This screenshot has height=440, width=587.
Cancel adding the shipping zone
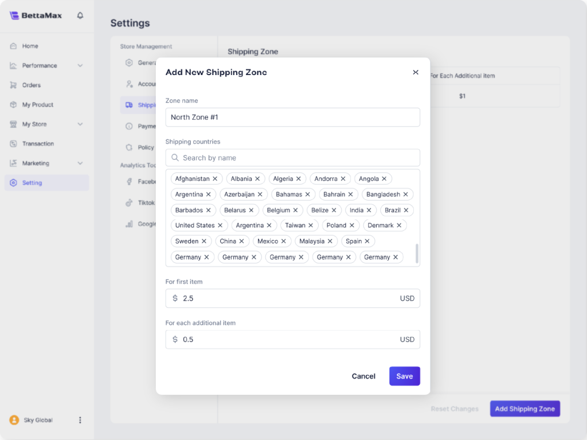(x=363, y=376)
